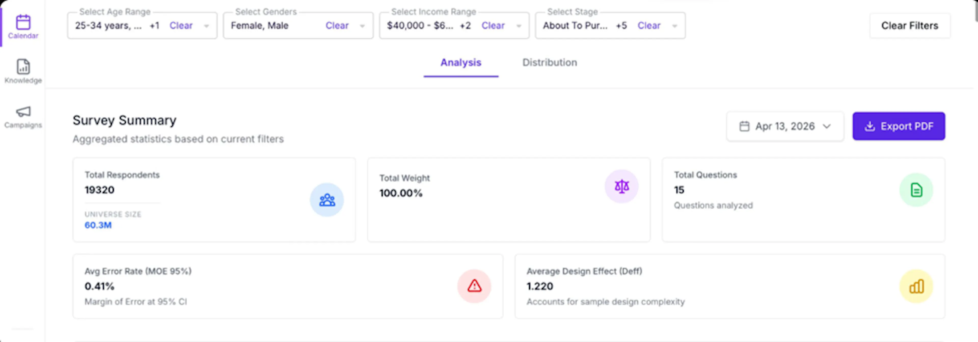978x342 pixels.
Task: Open the Campaigns megaphone icon
Action: coord(23,112)
